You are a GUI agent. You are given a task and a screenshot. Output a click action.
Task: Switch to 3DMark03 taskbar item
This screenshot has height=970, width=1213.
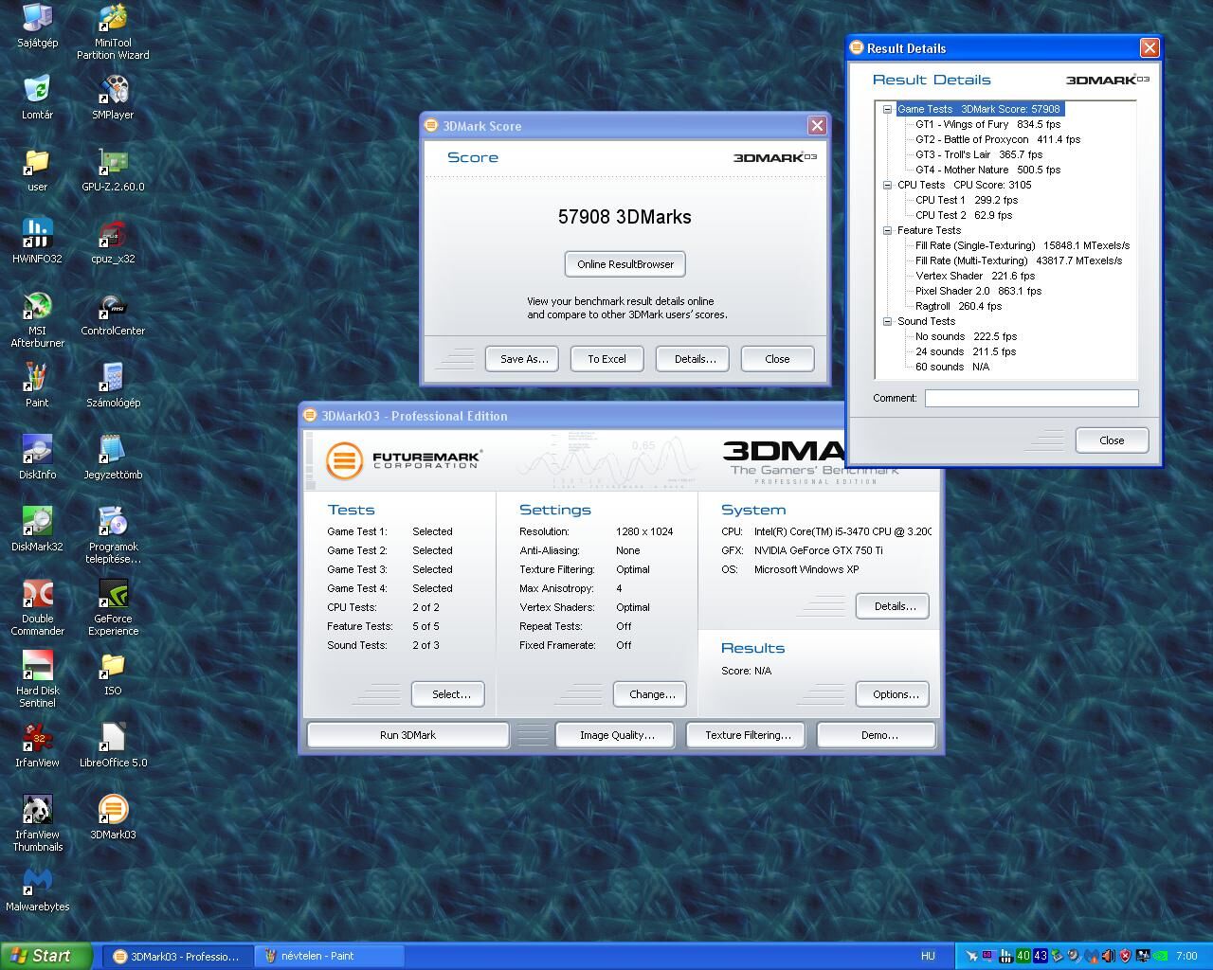pyautogui.click(x=177, y=956)
